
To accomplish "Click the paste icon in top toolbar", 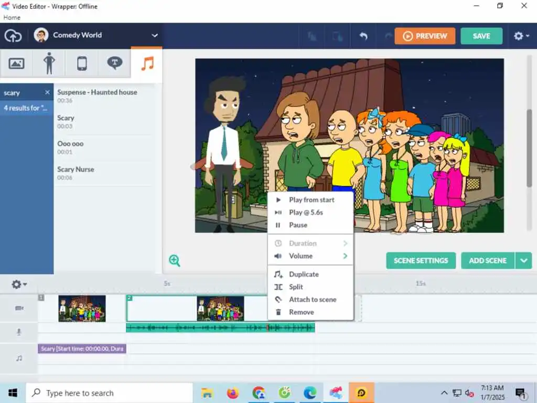I will [337, 36].
